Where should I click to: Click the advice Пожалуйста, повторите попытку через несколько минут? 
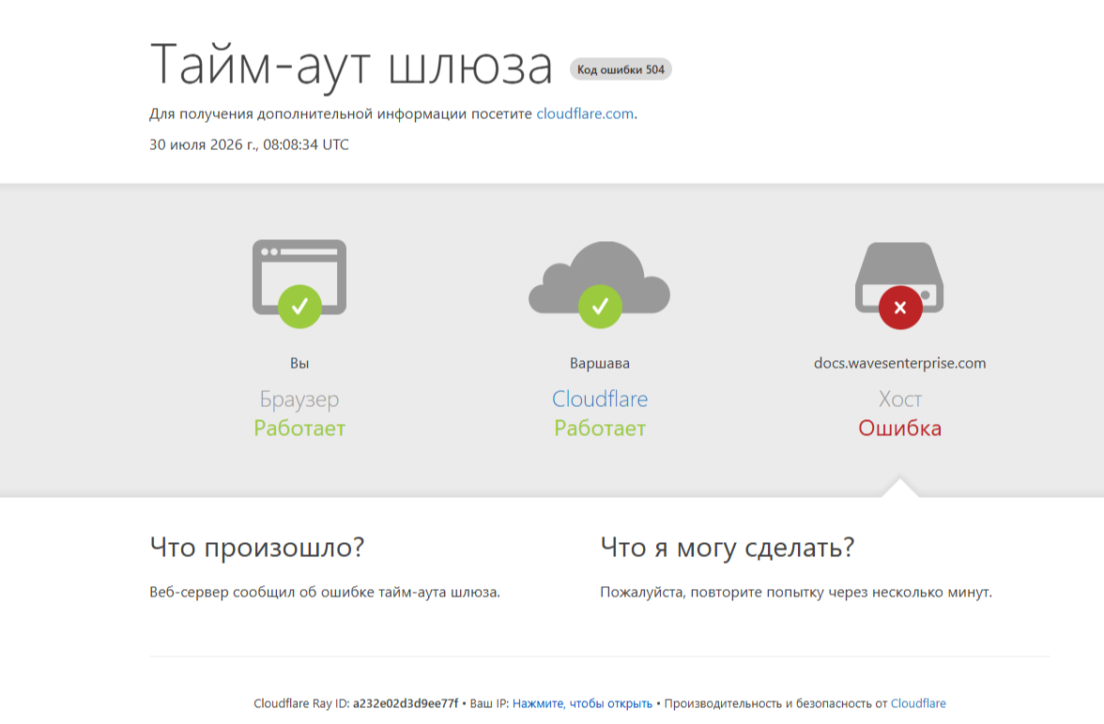796,592
